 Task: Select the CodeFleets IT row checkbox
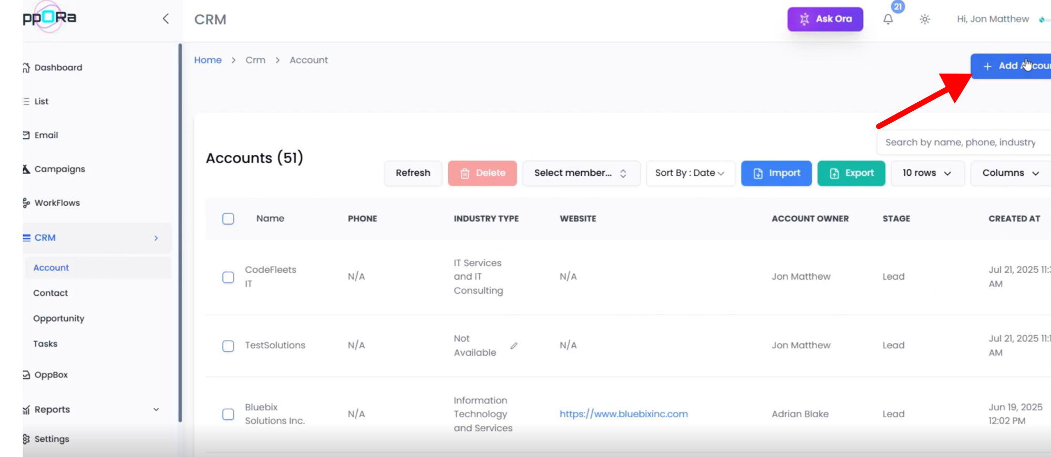coord(228,277)
